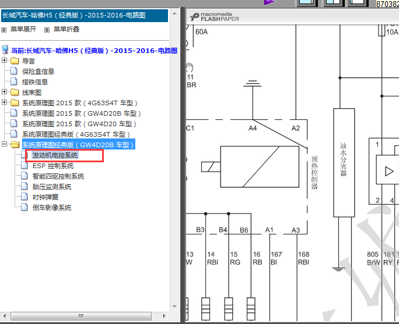Click the tree panel scroll-down arrow
Viewport: 399px width, 324px height.
click(x=174, y=306)
